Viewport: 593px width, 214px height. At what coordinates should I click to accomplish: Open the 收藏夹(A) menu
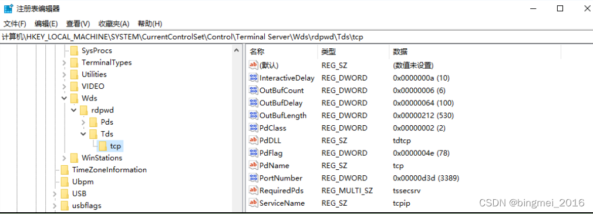coord(114,24)
